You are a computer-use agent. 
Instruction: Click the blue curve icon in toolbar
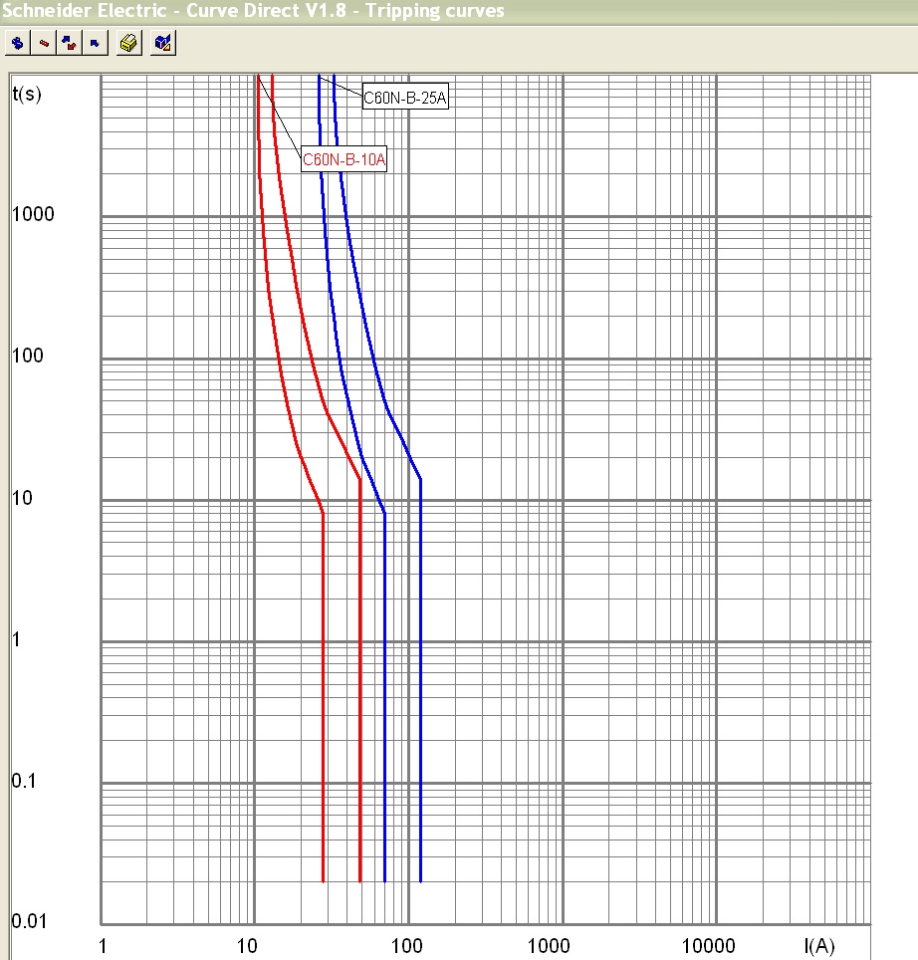tap(17, 44)
